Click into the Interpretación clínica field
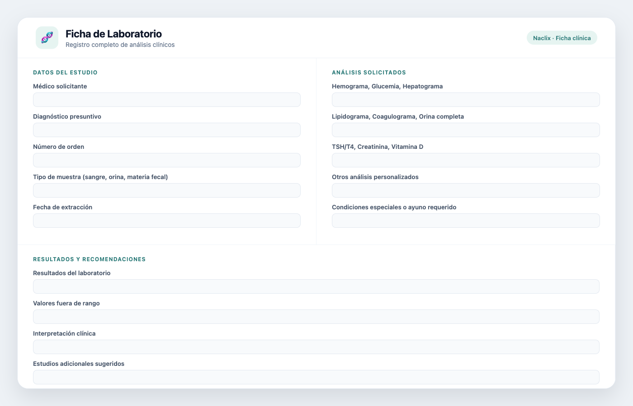The width and height of the screenshot is (633, 406). click(x=316, y=347)
